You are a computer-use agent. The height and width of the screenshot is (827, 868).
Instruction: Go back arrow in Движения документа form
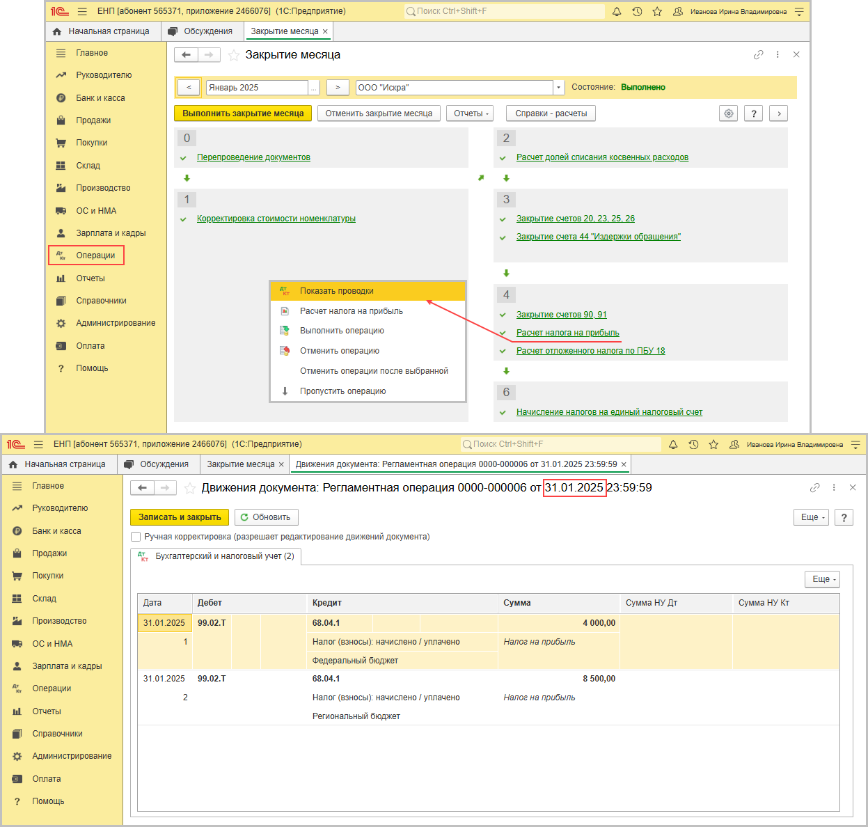coord(142,487)
